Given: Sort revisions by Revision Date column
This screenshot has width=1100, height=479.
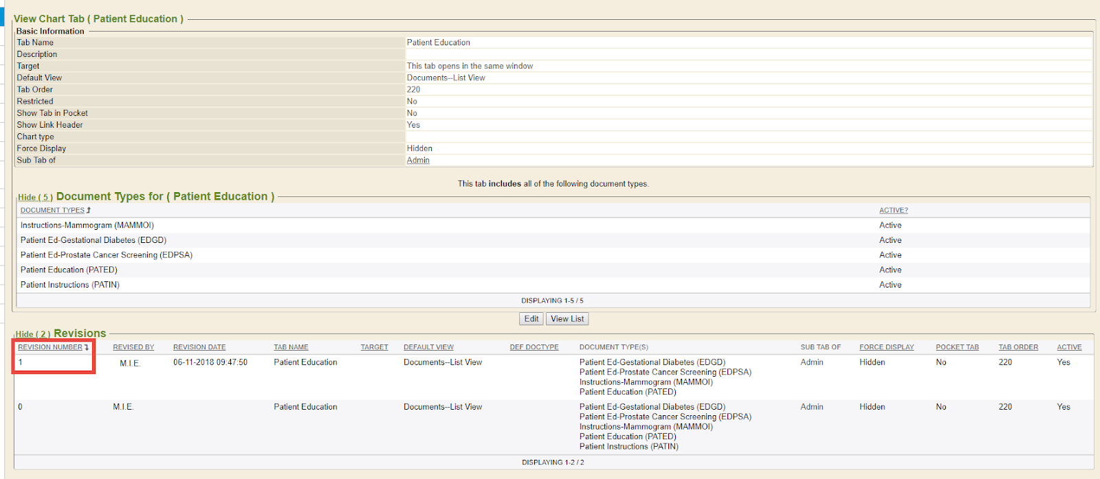Looking at the screenshot, I should 199,347.
